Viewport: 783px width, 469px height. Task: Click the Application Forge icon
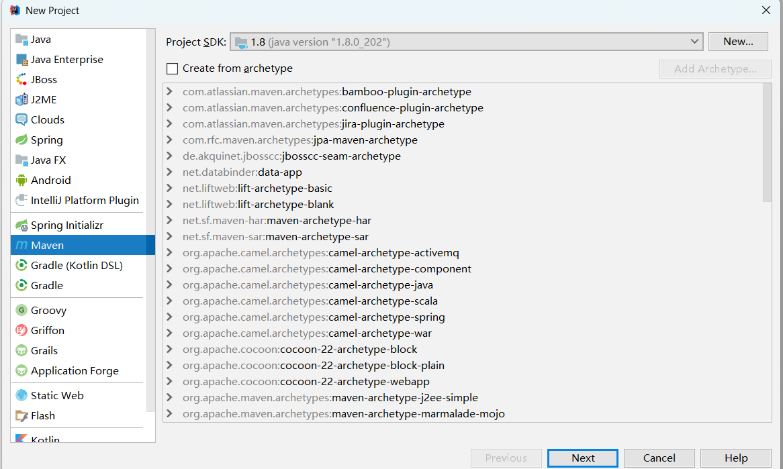tap(21, 371)
